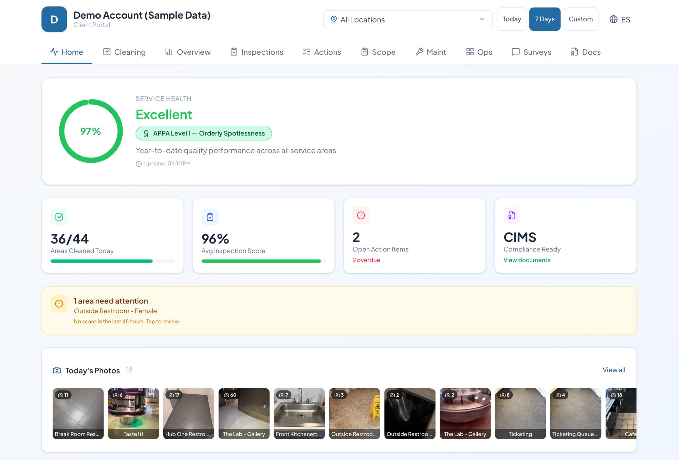Open The Lab - Gallery thumbnail with 2 photos
This screenshot has width=679, height=460.
[x=465, y=413]
